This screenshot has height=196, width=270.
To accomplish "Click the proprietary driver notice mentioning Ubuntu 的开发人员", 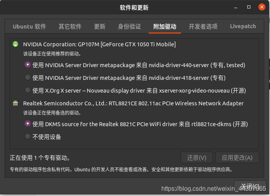I will pyautogui.click(x=121, y=170).
